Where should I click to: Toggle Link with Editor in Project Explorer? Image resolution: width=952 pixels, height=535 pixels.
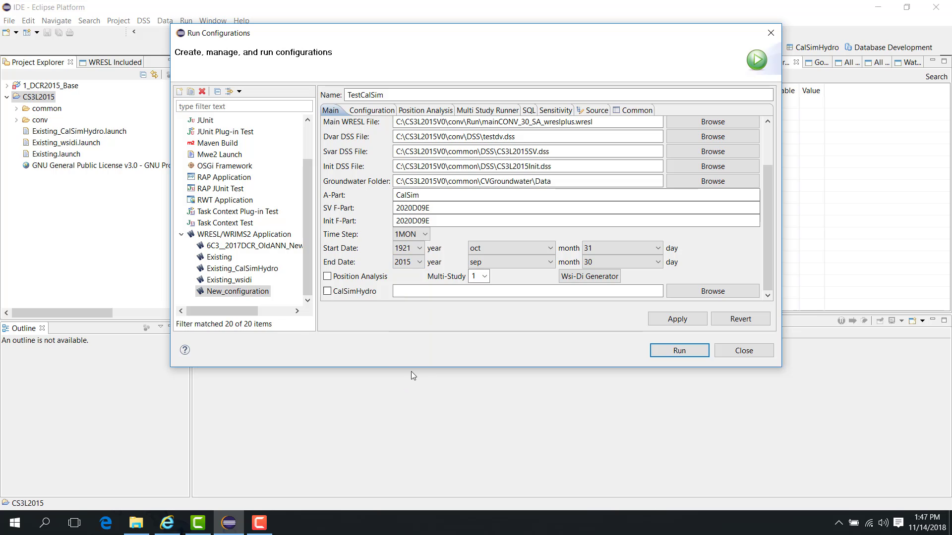pyautogui.click(x=154, y=74)
